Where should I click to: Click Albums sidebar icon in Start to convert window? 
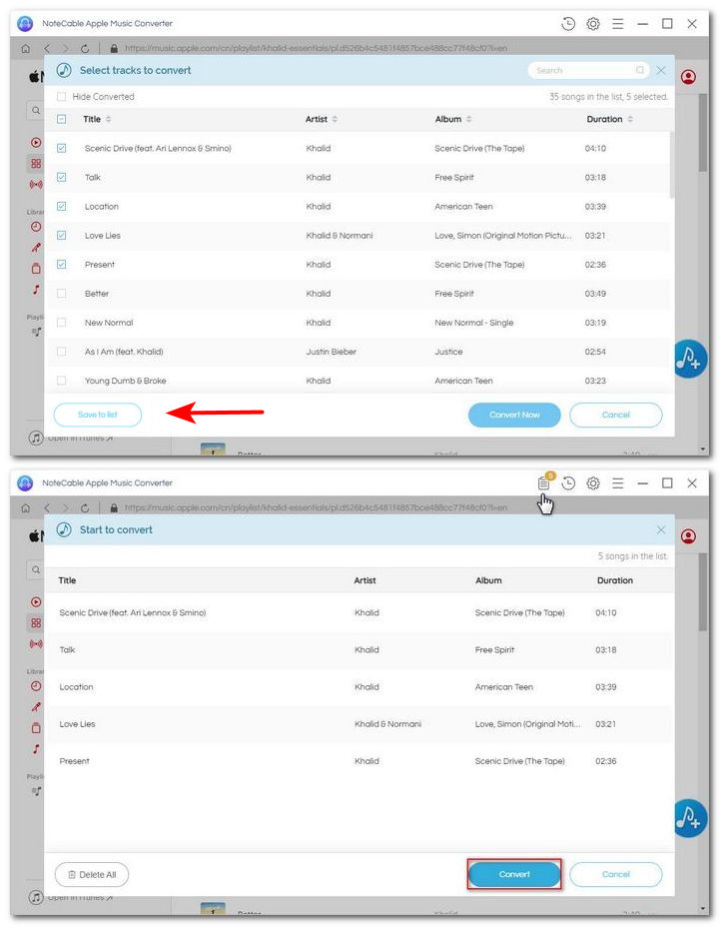[36, 727]
